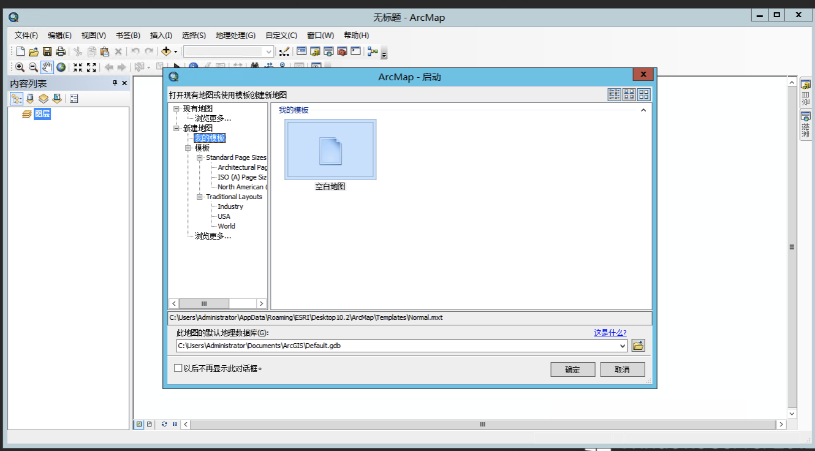The height and width of the screenshot is (451, 815).
Task: Select the ISO (A) Page Sizes tree item
Action: [x=242, y=177]
